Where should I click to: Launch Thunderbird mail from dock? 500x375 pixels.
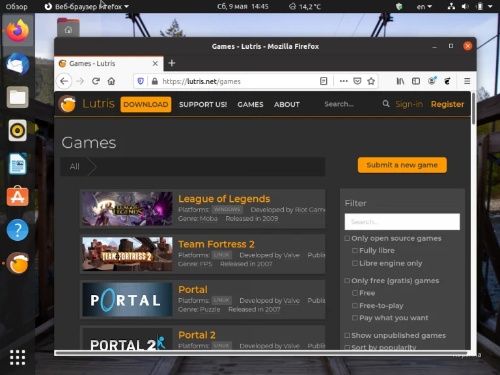pos(18,64)
